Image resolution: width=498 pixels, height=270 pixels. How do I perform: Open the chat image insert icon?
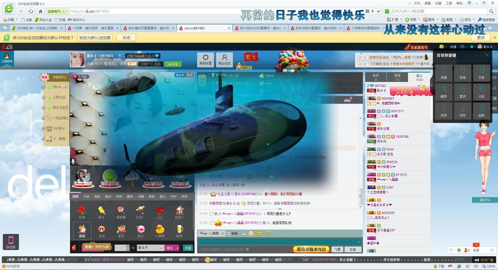point(243,233)
